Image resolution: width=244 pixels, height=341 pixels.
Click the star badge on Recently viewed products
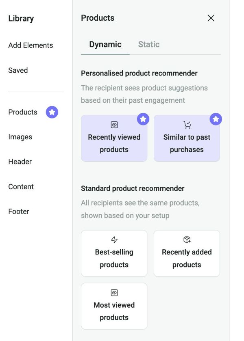coord(143,119)
